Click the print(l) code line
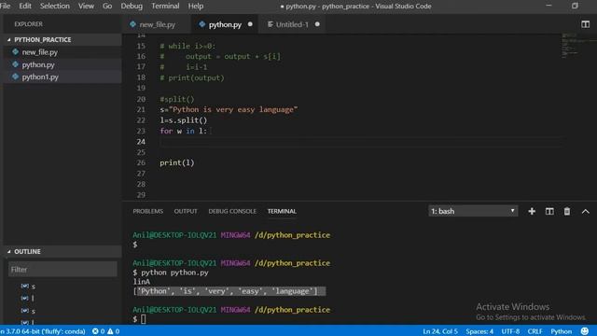 [177, 162]
